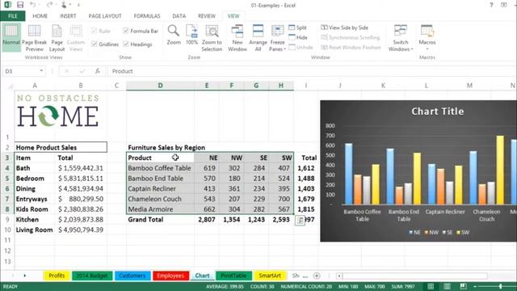Click the Save icon in quick access toolbar
Screen dimensions: 517x291
pos(20,5)
